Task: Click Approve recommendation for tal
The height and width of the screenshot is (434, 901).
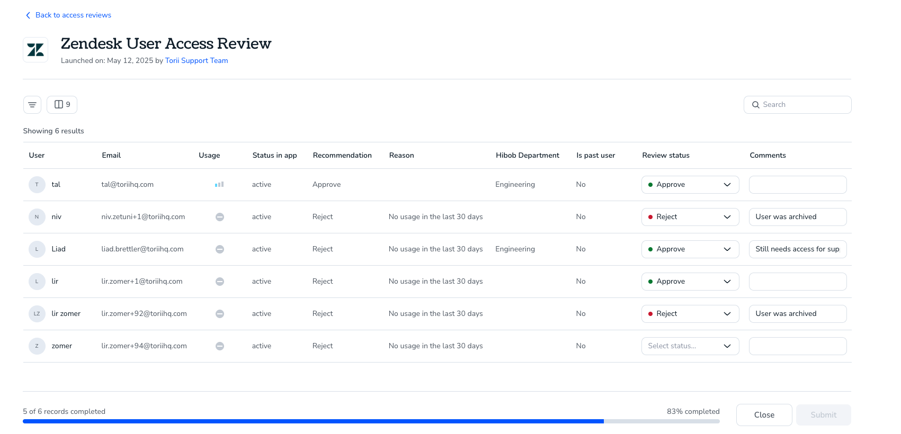Action: pyautogui.click(x=326, y=185)
